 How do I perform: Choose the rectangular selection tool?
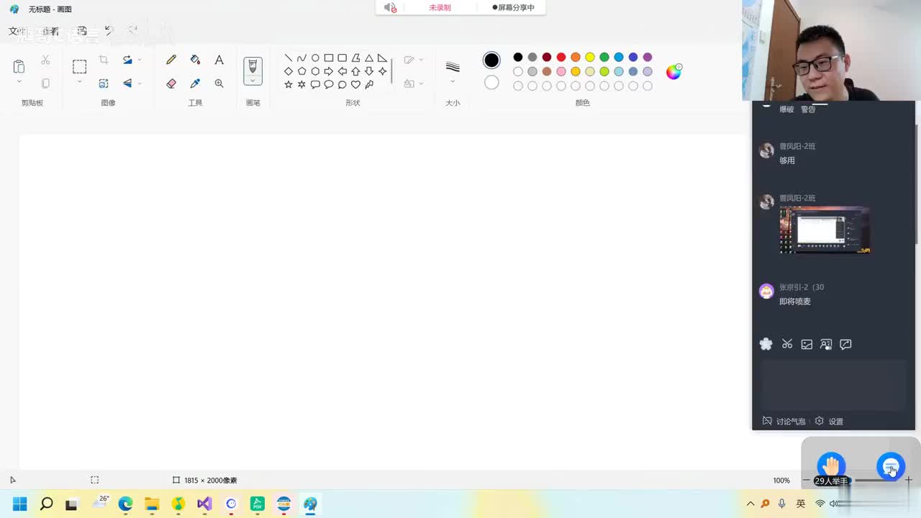[x=79, y=66]
